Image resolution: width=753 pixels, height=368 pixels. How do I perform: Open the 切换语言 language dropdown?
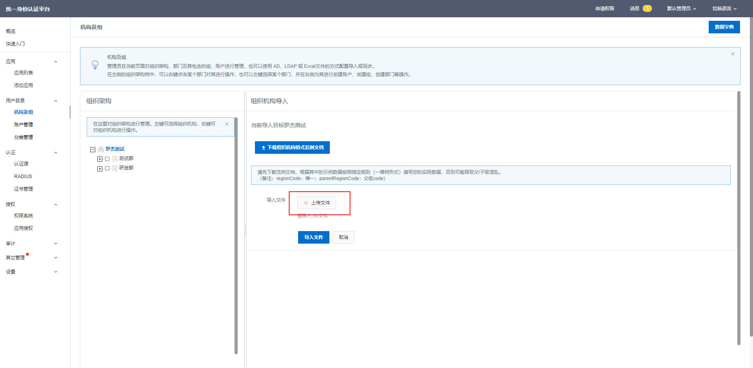pos(724,9)
